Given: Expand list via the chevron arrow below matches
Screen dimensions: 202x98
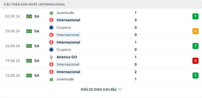Looking at the screenshot, I should coord(120,89).
